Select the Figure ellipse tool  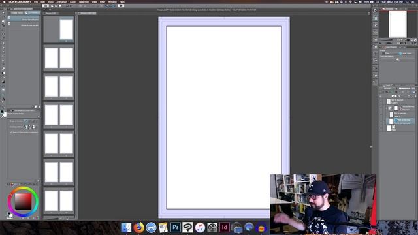pos(3,86)
